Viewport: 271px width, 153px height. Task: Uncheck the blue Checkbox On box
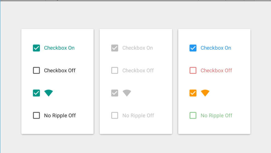point(193,48)
